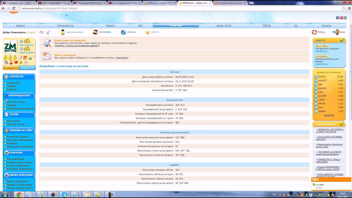Open the Правила menu item
Image resolution: width=352 pixels, height=198 pixels.
tap(110, 25)
